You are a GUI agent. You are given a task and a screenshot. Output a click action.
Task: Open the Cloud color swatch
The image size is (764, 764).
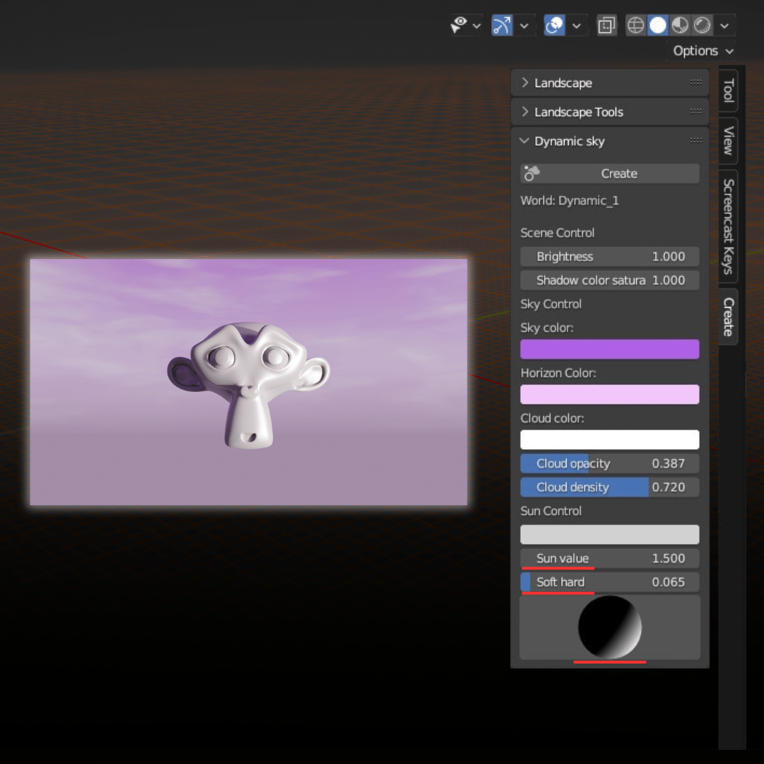click(x=610, y=439)
